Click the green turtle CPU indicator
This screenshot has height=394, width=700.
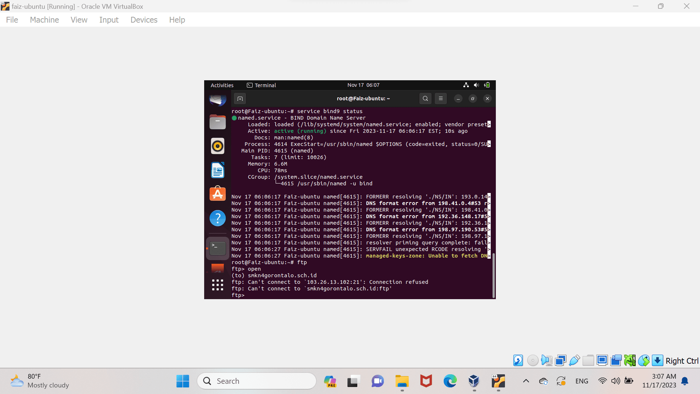[x=630, y=360]
